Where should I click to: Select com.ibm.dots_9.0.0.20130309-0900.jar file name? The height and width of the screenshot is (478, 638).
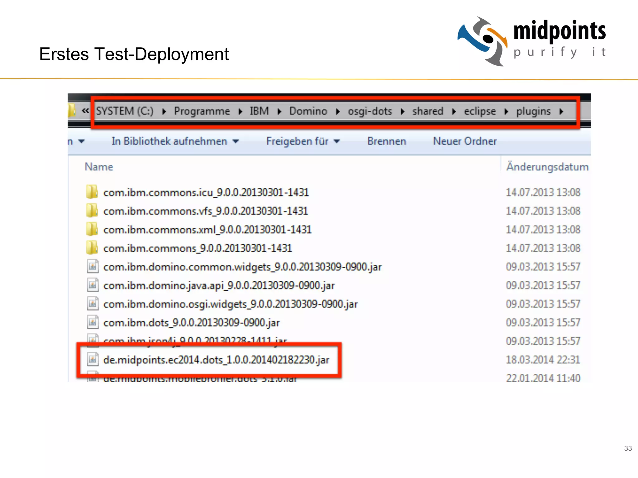191,323
